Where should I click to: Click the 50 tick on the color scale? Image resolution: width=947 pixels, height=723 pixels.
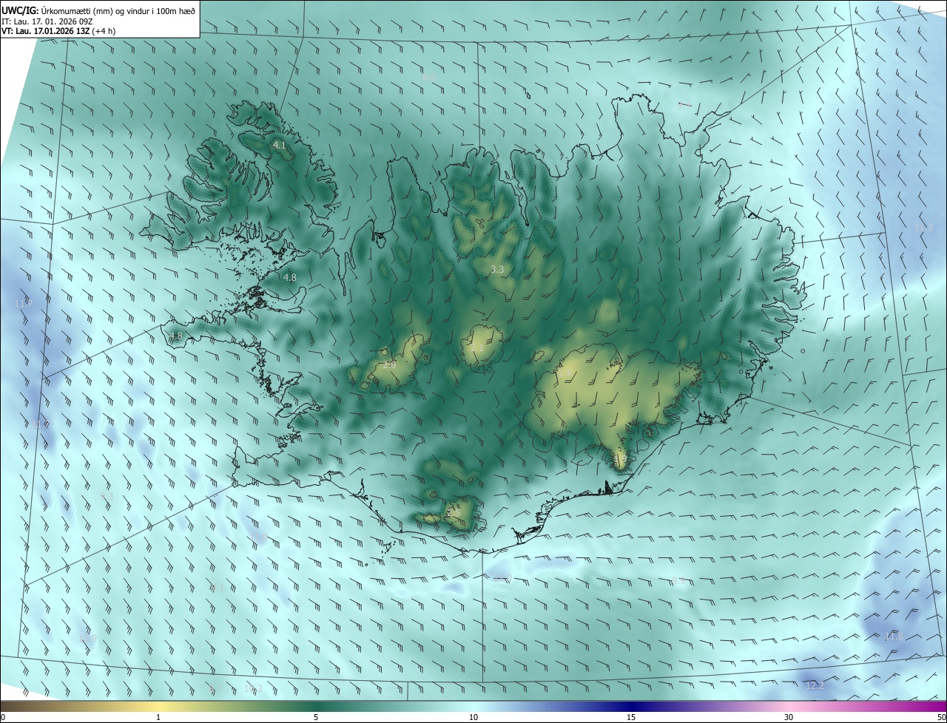941,717
